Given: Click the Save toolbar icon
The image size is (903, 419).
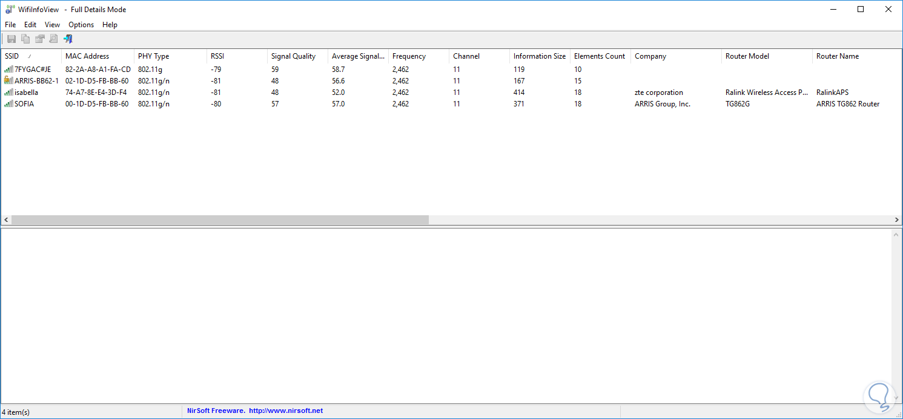Looking at the screenshot, I should (12, 39).
